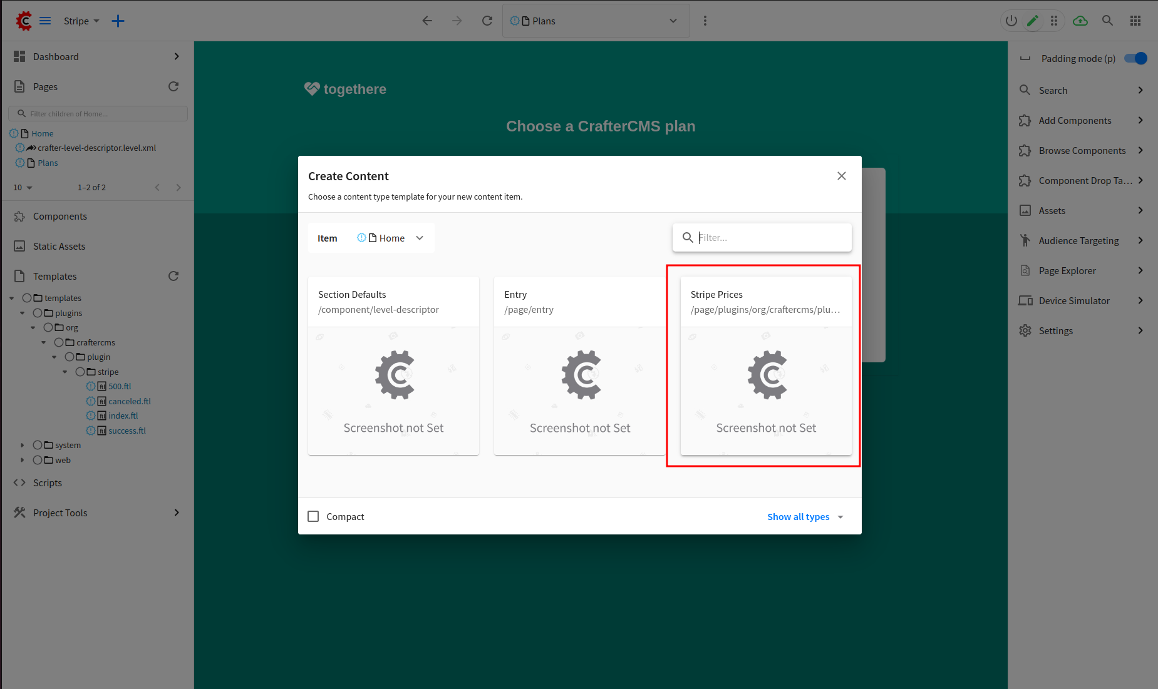Open Plans page in tree
This screenshot has height=689, width=1158.
[48, 163]
